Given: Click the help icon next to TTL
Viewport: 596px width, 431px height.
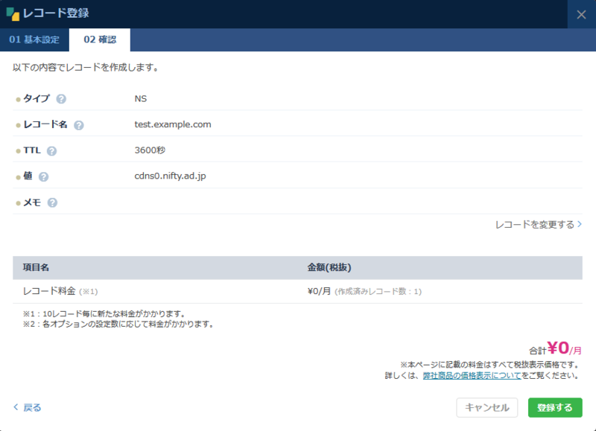Looking at the screenshot, I should [51, 151].
